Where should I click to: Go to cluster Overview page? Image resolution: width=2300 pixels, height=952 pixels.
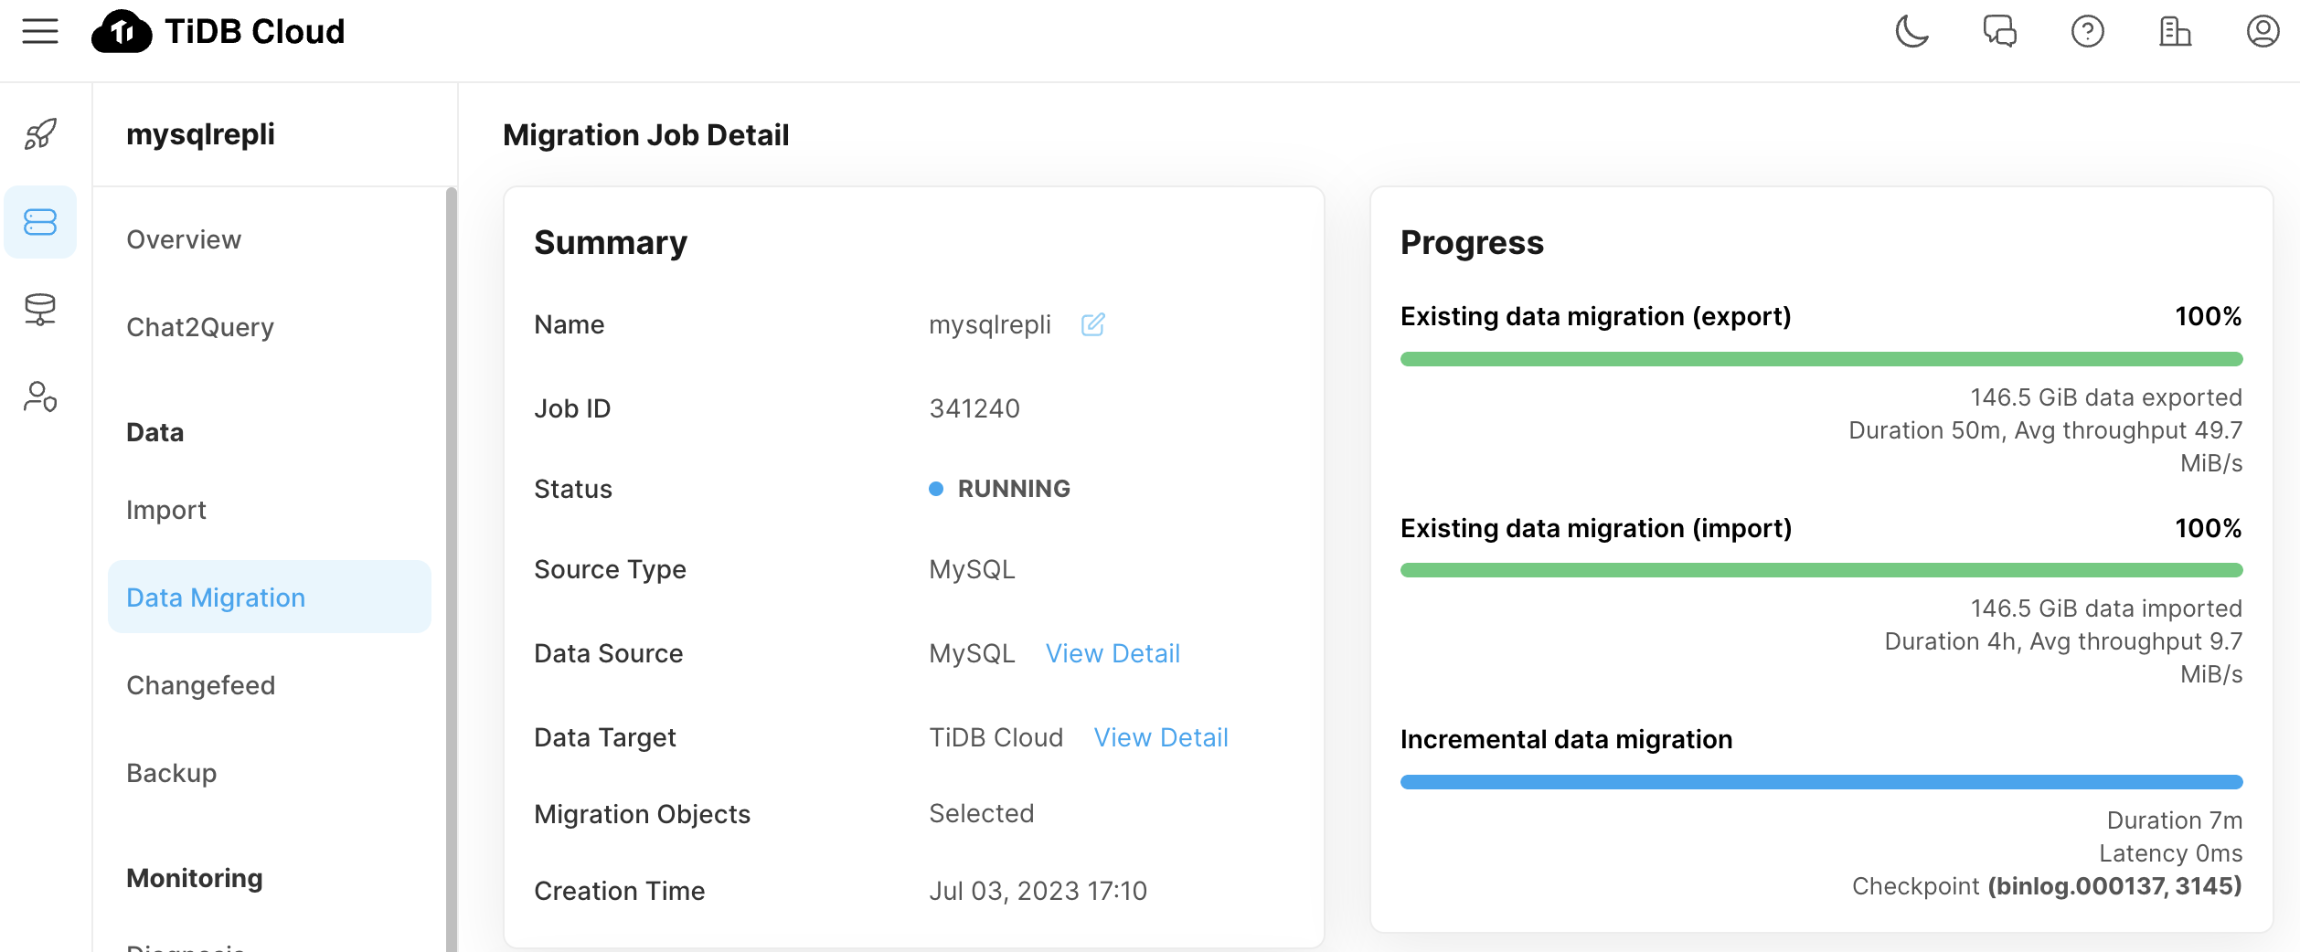click(x=184, y=239)
